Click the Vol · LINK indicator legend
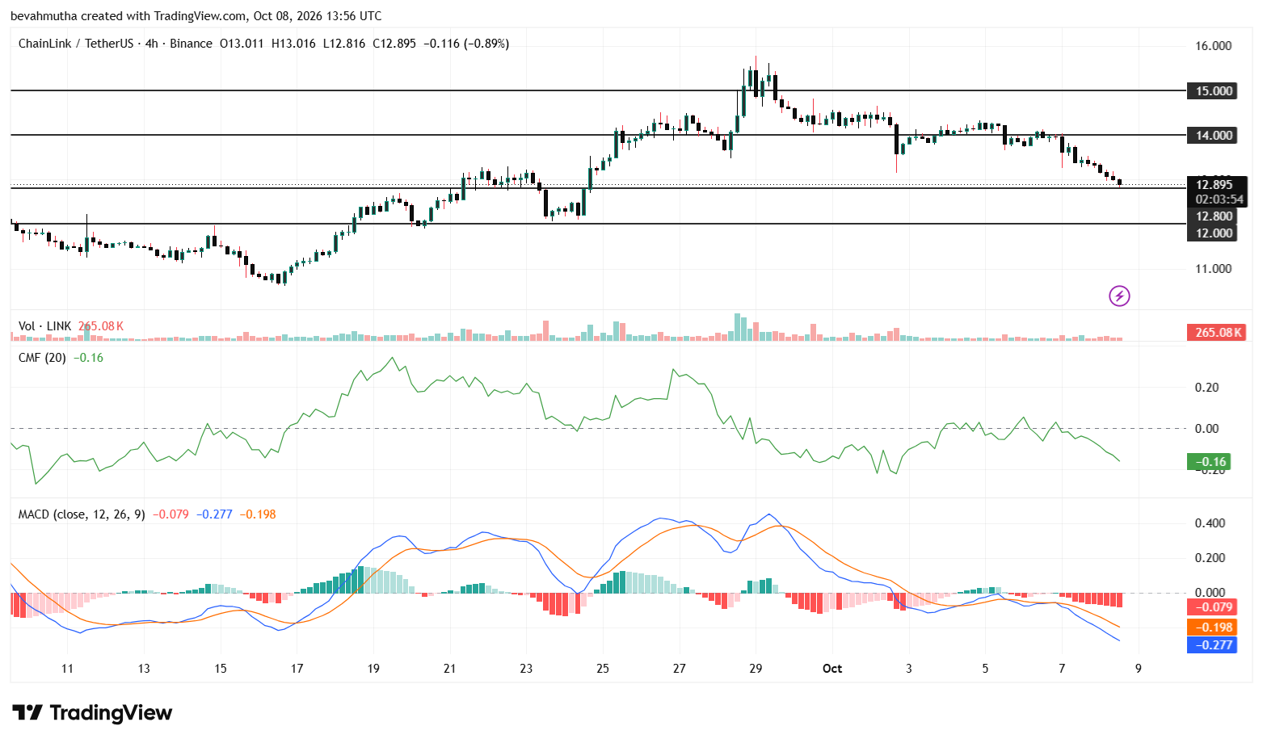The height and width of the screenshot is (743, 1263). click(44, 326)
